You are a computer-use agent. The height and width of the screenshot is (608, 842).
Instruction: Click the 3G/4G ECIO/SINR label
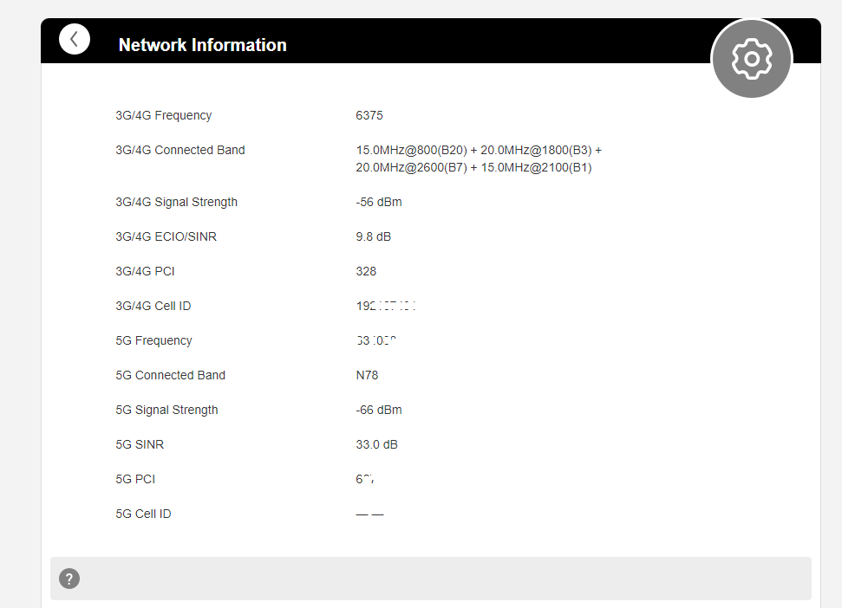166,236
